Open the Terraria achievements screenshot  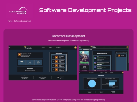104,58
